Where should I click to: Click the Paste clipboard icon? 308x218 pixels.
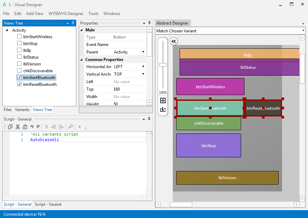25,127
